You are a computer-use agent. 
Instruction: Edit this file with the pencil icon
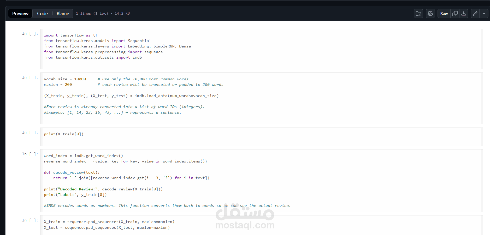click(x=475, y=14)
